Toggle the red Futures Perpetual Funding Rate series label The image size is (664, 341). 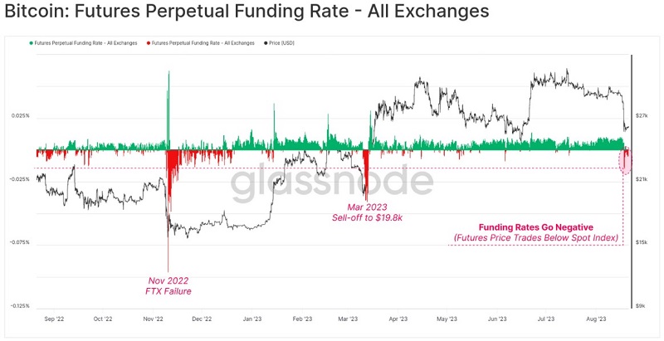coord(203,42)
